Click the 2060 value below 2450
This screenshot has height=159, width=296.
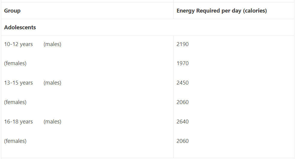(x=183, y=102)
